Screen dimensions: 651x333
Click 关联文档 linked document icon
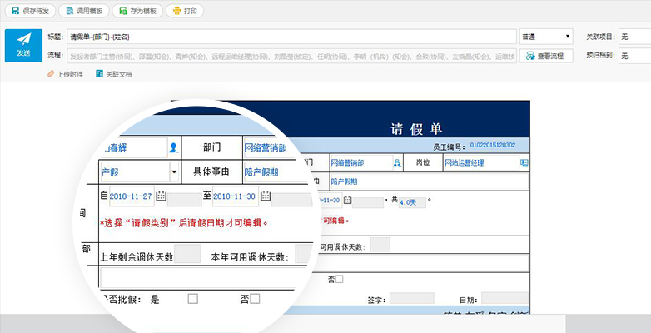100,74
